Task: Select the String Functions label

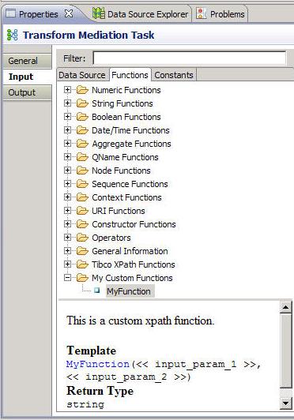Action: coord(122,103)
